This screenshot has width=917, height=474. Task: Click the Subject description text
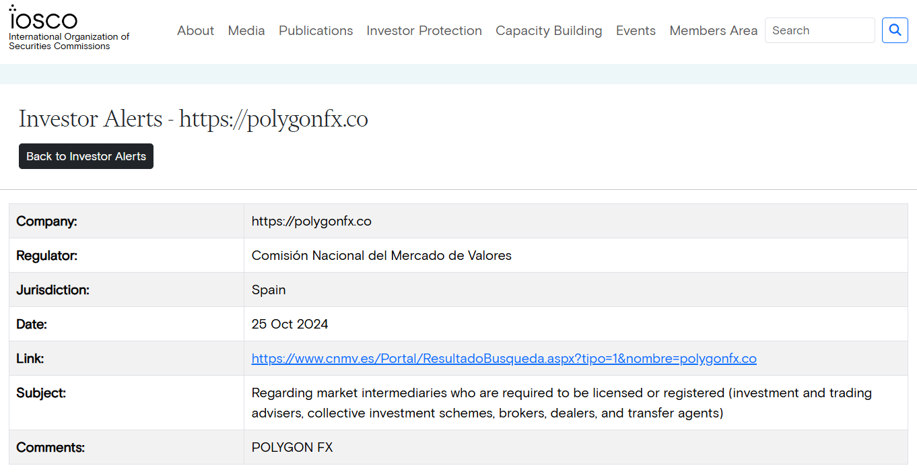[x=561, y=403]
